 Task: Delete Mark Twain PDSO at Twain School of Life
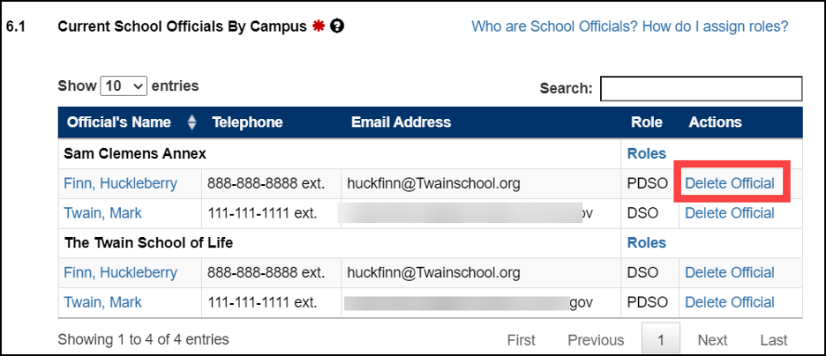[x=730, y=302]
